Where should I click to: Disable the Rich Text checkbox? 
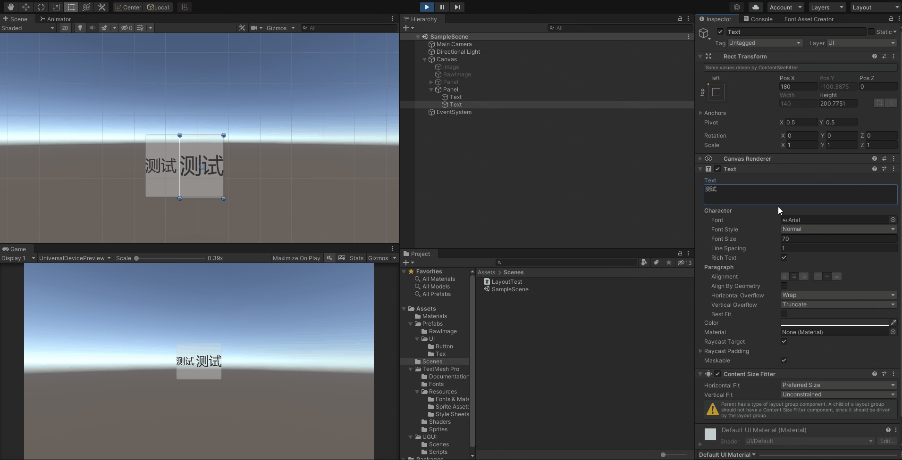pos(784,257)
